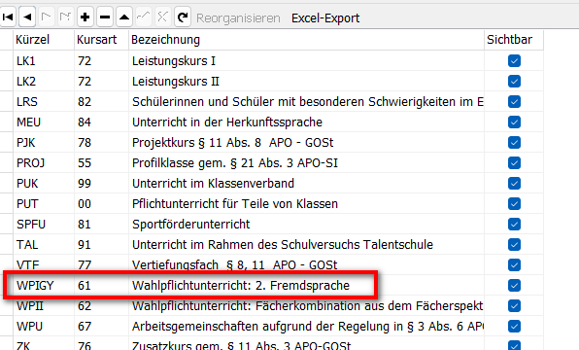579x350 pixels.
Task: Go to previous record arrow icon
Action: point(27,17)
